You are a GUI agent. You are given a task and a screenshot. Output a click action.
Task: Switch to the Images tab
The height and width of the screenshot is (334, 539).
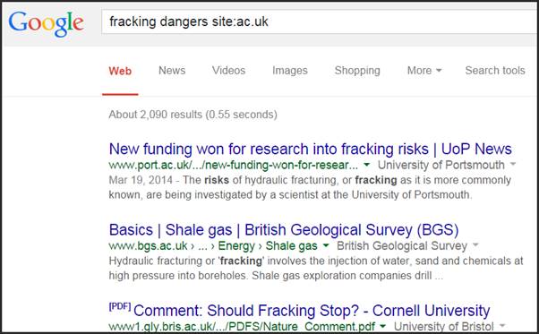[290, 71]
